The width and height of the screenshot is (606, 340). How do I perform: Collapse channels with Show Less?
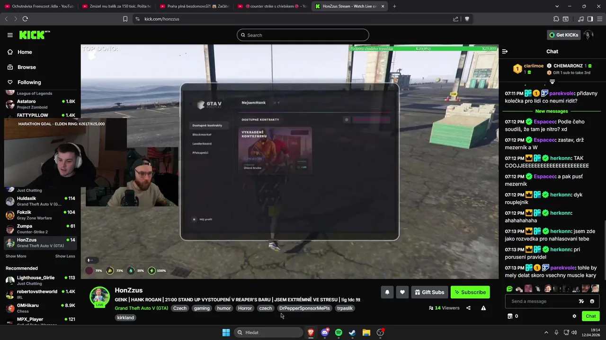[x=65, y=256]
